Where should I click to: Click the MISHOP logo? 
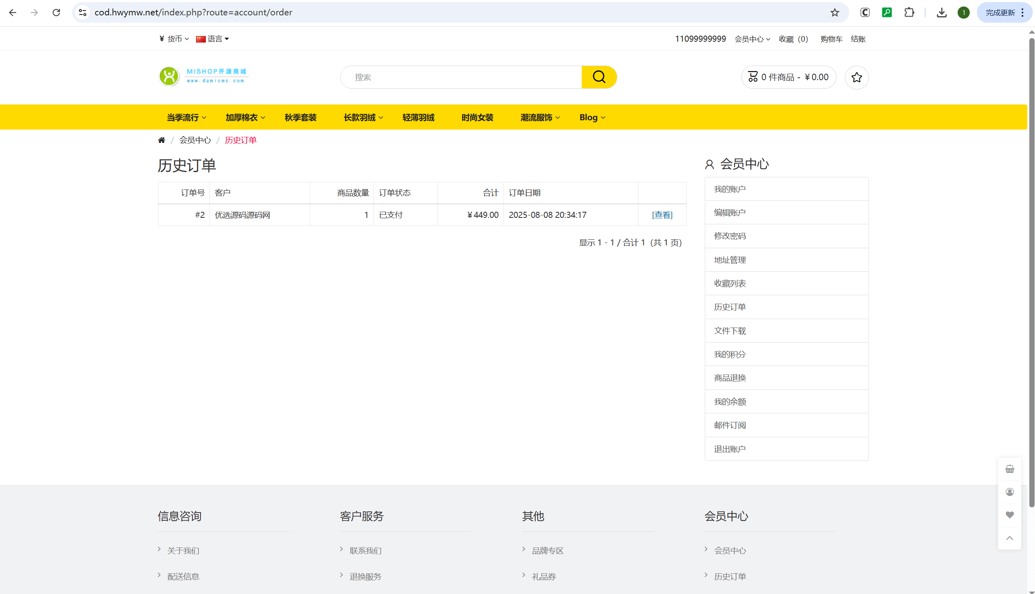pyautogui.click(x=203, y=76)
